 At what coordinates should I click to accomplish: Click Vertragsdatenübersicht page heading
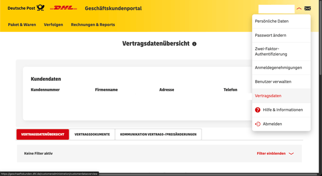coord(156,44)
